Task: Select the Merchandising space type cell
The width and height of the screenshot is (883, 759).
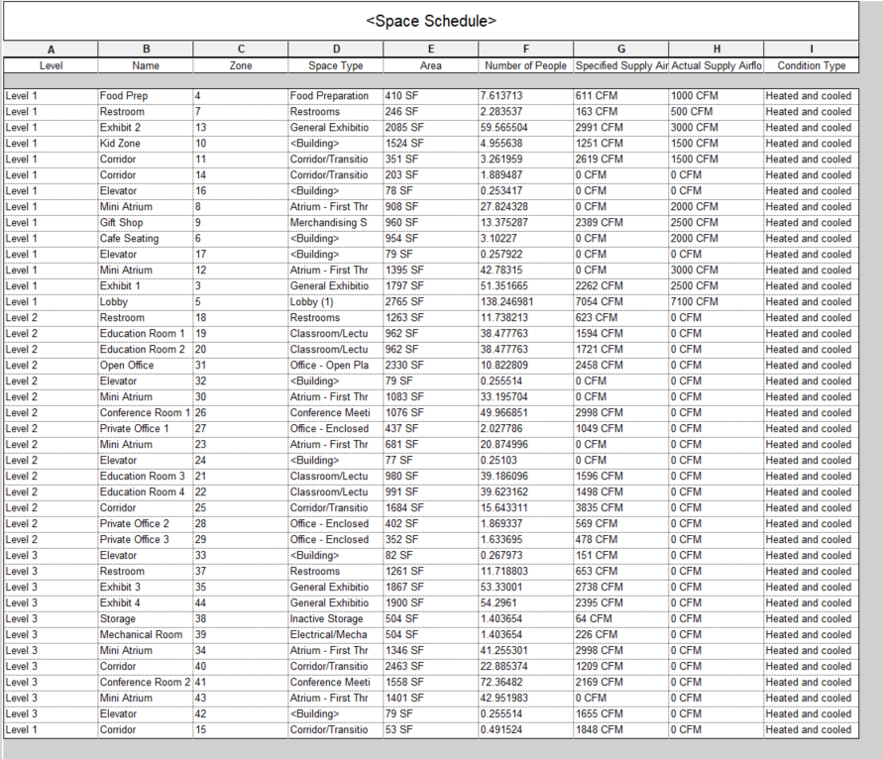Action: coord(336,222)
